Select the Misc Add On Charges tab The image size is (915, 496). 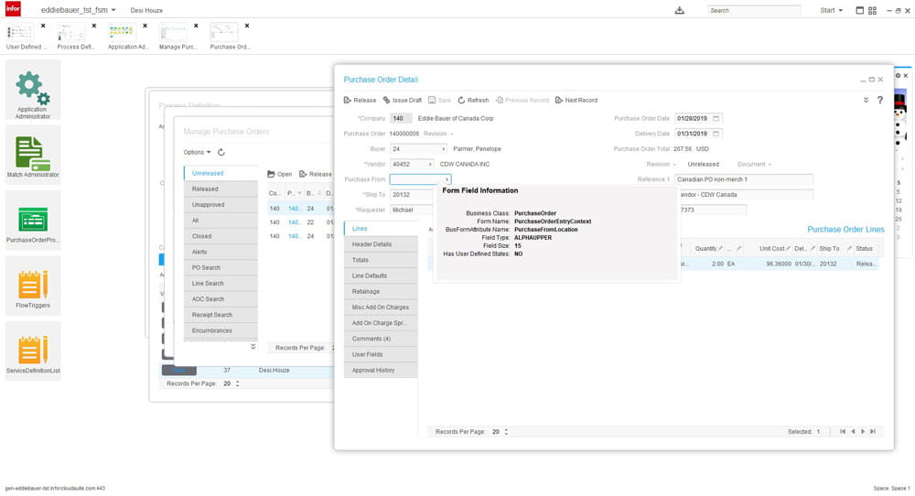click(381, 307)
